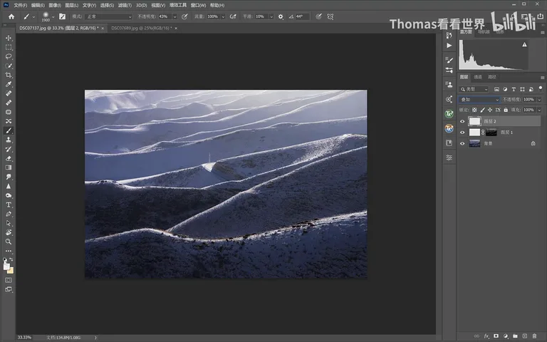The width and height of the screenshot is (547, 342).
Task: Expand the brush mode 正常 dropdown
Action: [x=109, y=16]
